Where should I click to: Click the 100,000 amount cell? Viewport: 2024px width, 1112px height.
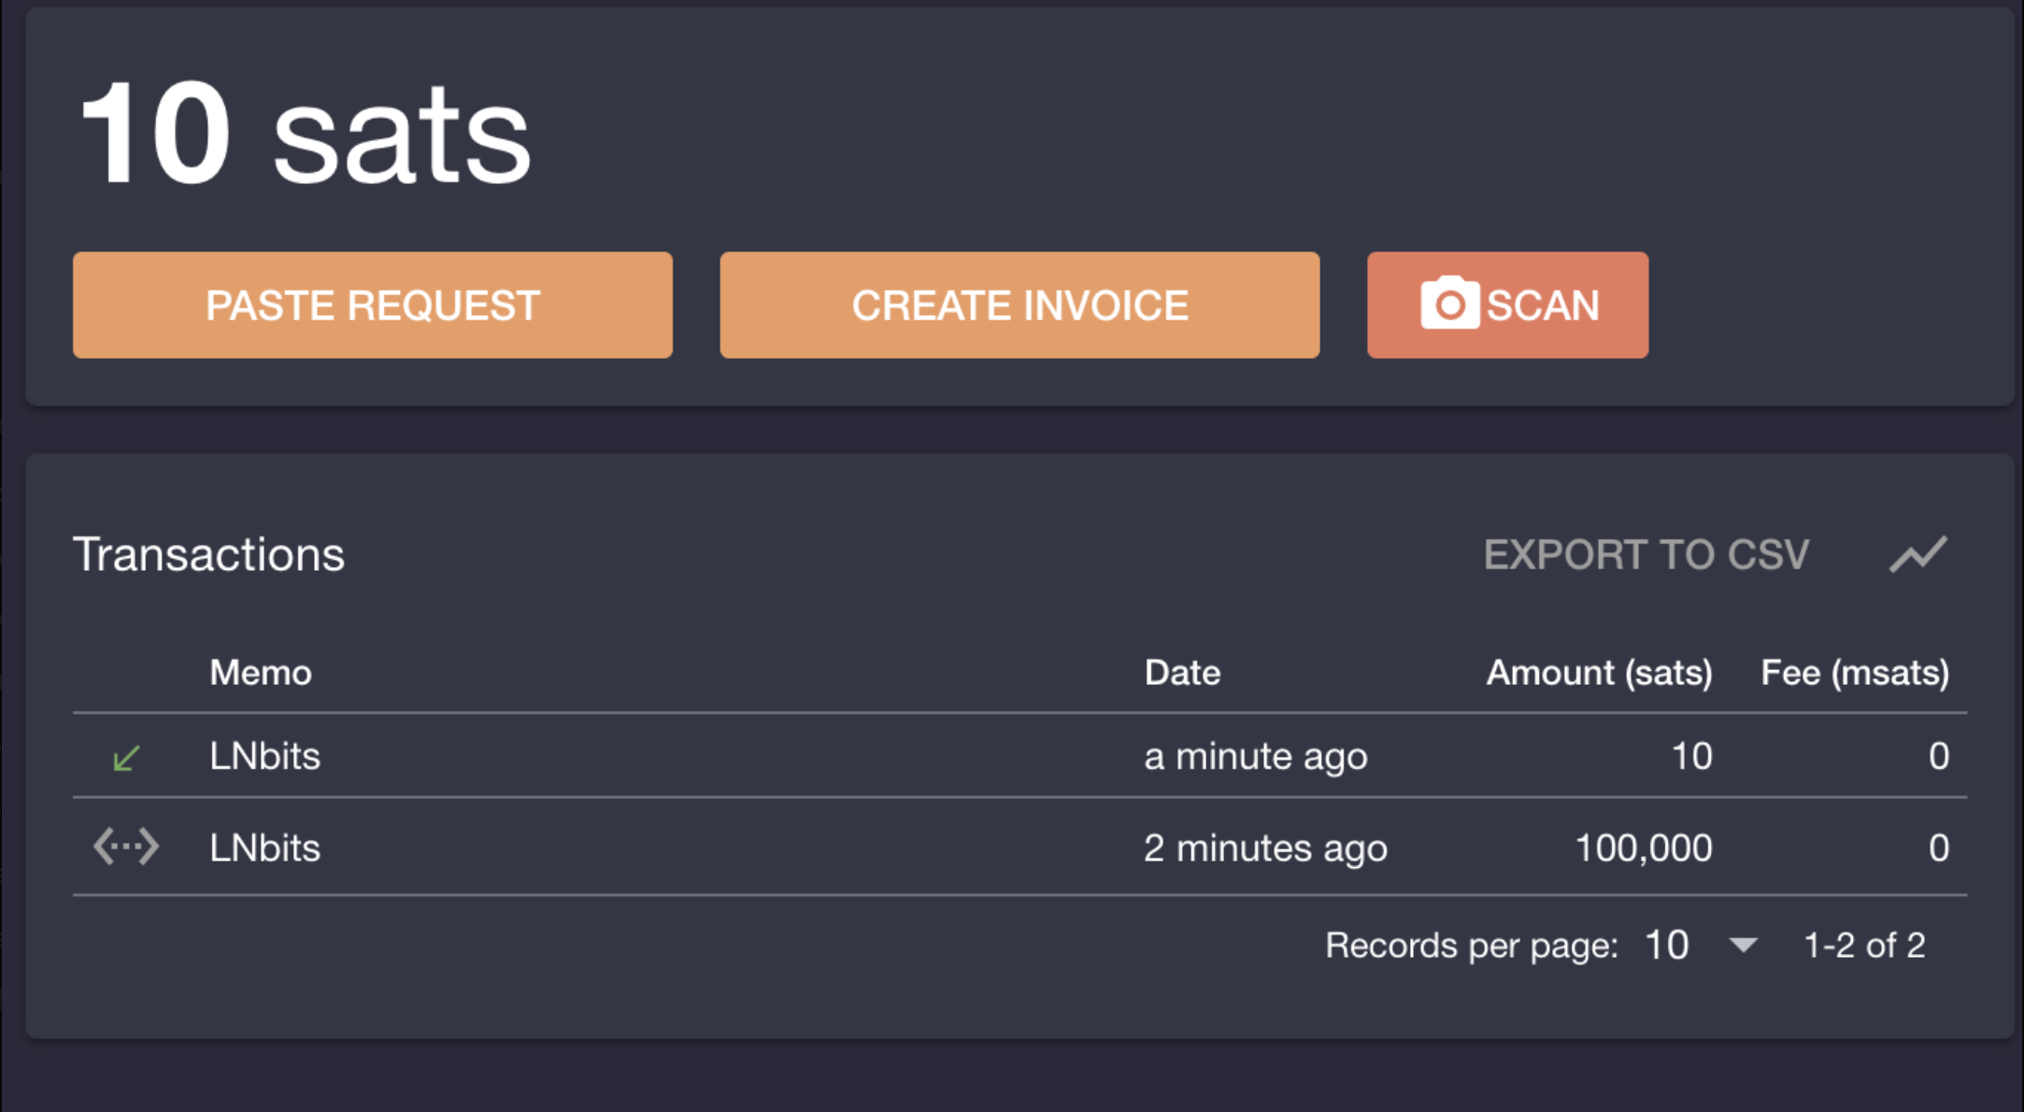(1643, 848)
